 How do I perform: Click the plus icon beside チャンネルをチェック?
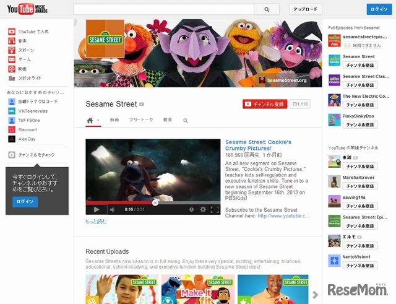coord(12,155)
